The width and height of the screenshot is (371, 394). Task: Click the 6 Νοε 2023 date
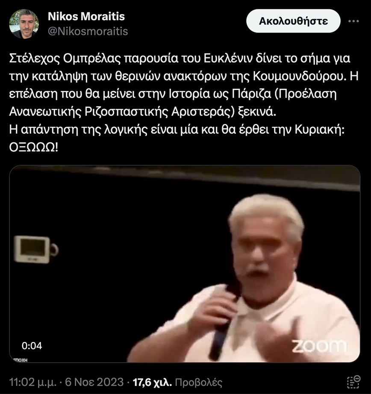click(x=94, y=382)
